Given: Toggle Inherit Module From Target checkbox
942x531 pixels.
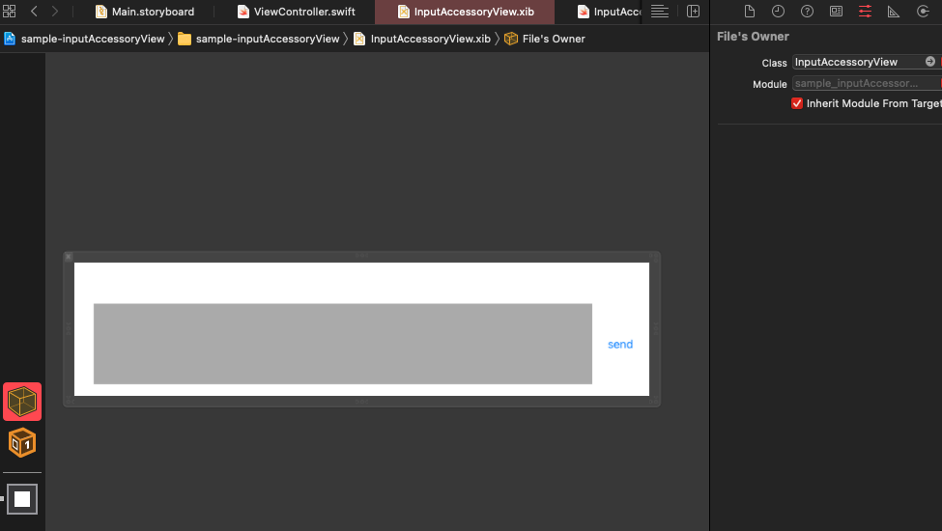Looking at the screenshot, I should (x=797, y=103).
